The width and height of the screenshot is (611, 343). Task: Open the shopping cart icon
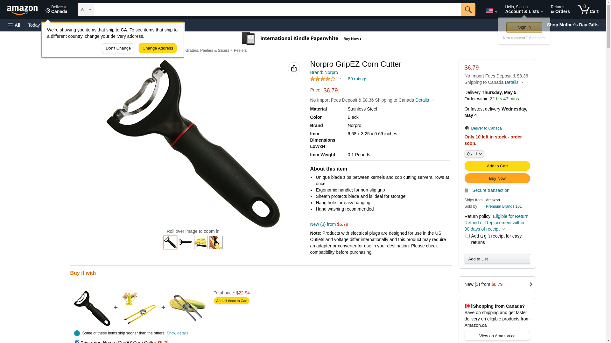(588, 10)
